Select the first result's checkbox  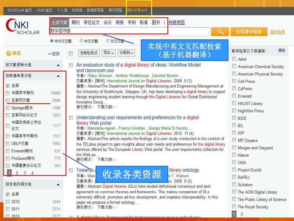tap(71, 65)
